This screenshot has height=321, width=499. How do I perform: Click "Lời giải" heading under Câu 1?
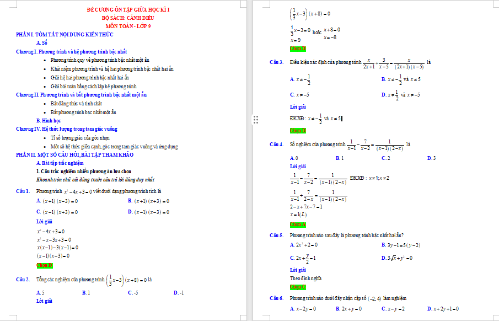44,222
